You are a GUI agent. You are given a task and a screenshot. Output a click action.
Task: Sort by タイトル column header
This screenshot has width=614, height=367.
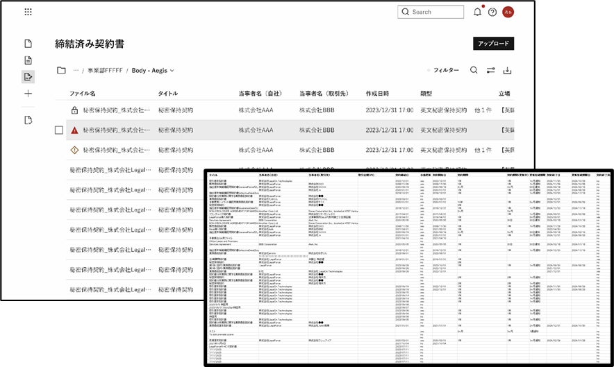point(167,94)
